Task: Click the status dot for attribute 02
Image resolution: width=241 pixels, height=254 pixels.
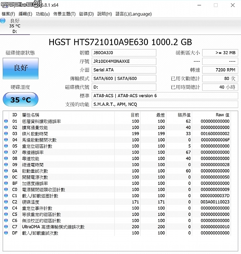Action: pyautogui.click(x=6, y=127)
